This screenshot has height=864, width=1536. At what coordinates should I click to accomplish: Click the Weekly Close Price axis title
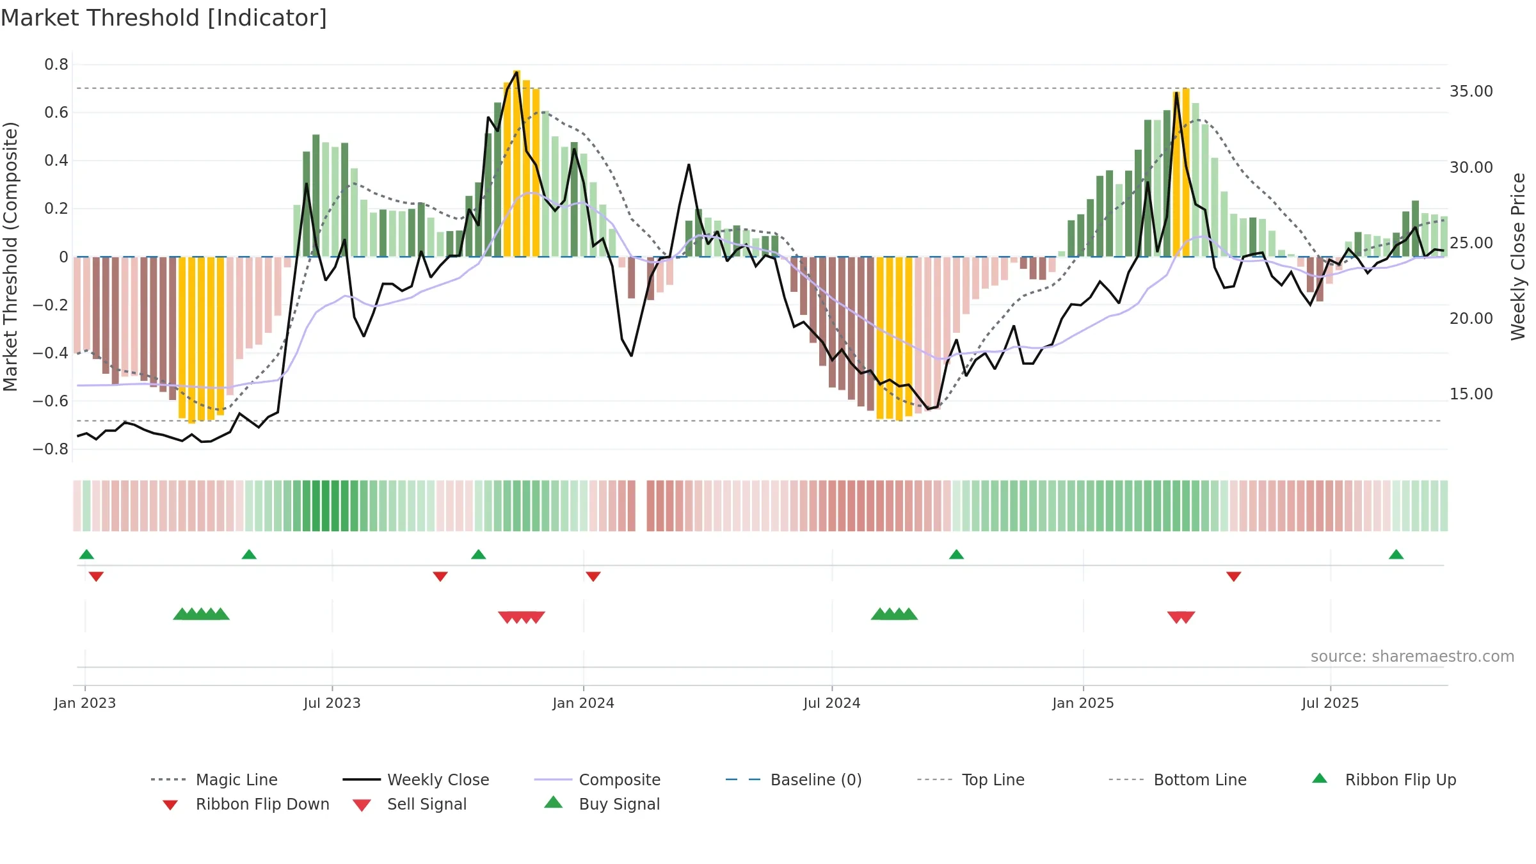pyautogui.click(x=1519, y=257)
